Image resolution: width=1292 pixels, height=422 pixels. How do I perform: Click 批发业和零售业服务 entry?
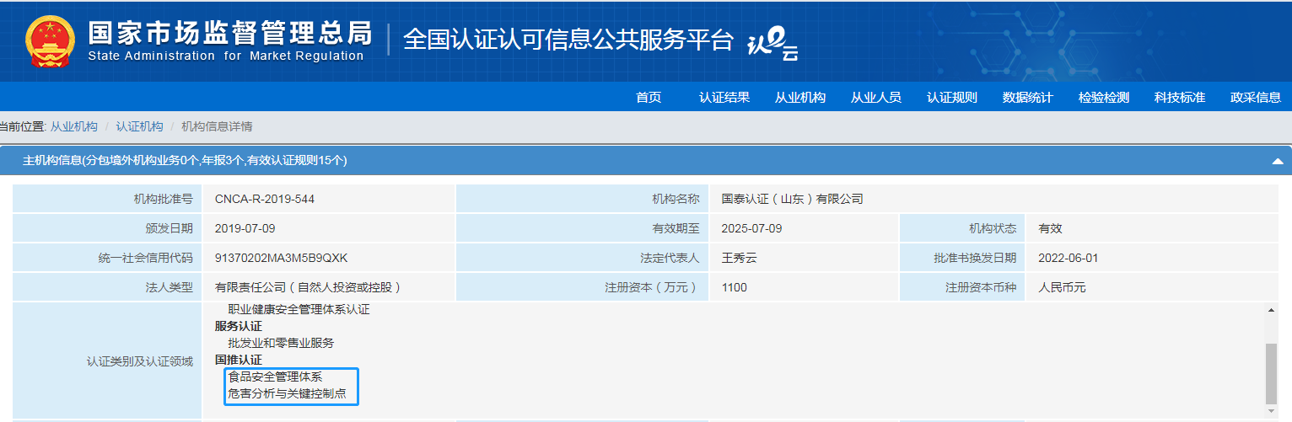(x=281, y=343)
